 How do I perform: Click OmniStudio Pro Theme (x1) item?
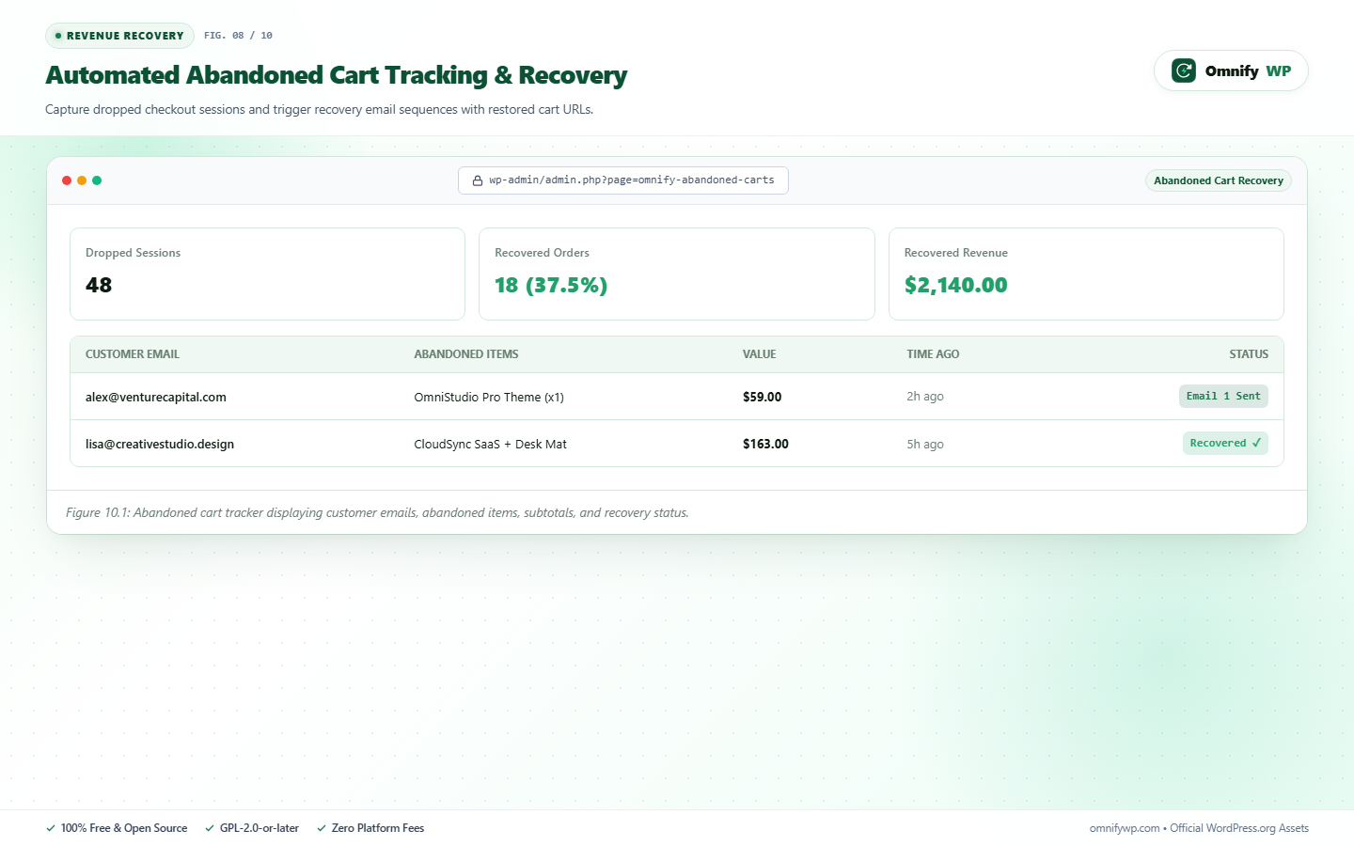[489, 397]
